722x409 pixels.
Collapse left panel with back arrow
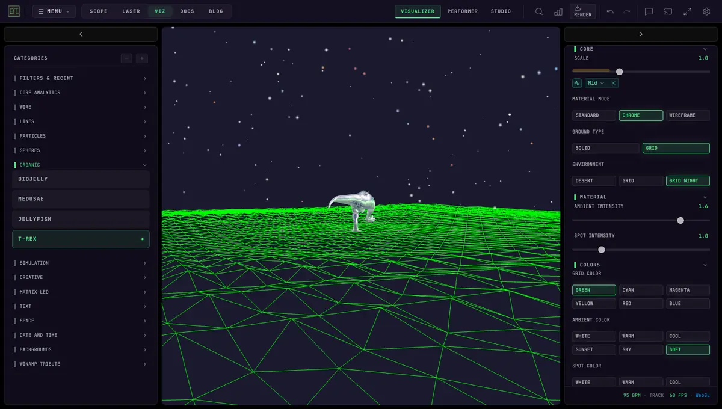tap(81, 34)
